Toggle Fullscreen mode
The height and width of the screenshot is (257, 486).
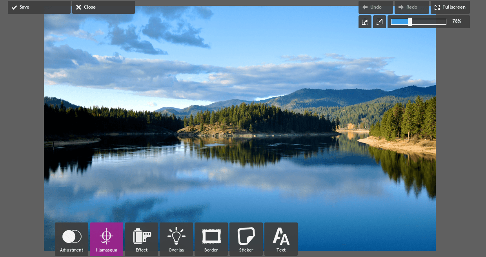click(450, 7)
